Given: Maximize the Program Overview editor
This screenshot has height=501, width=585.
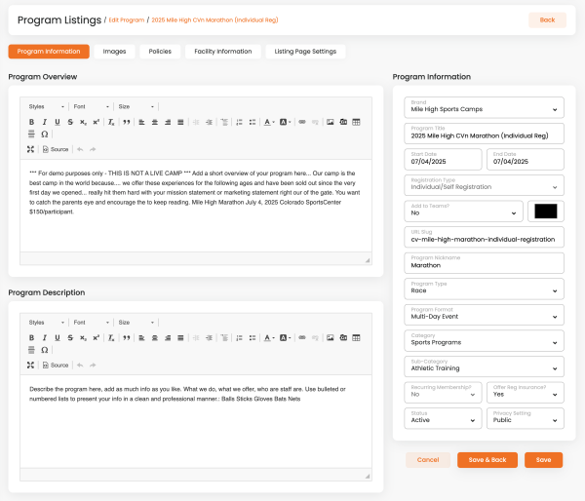Looking at the screenshot, I should (x=30, y=149).
